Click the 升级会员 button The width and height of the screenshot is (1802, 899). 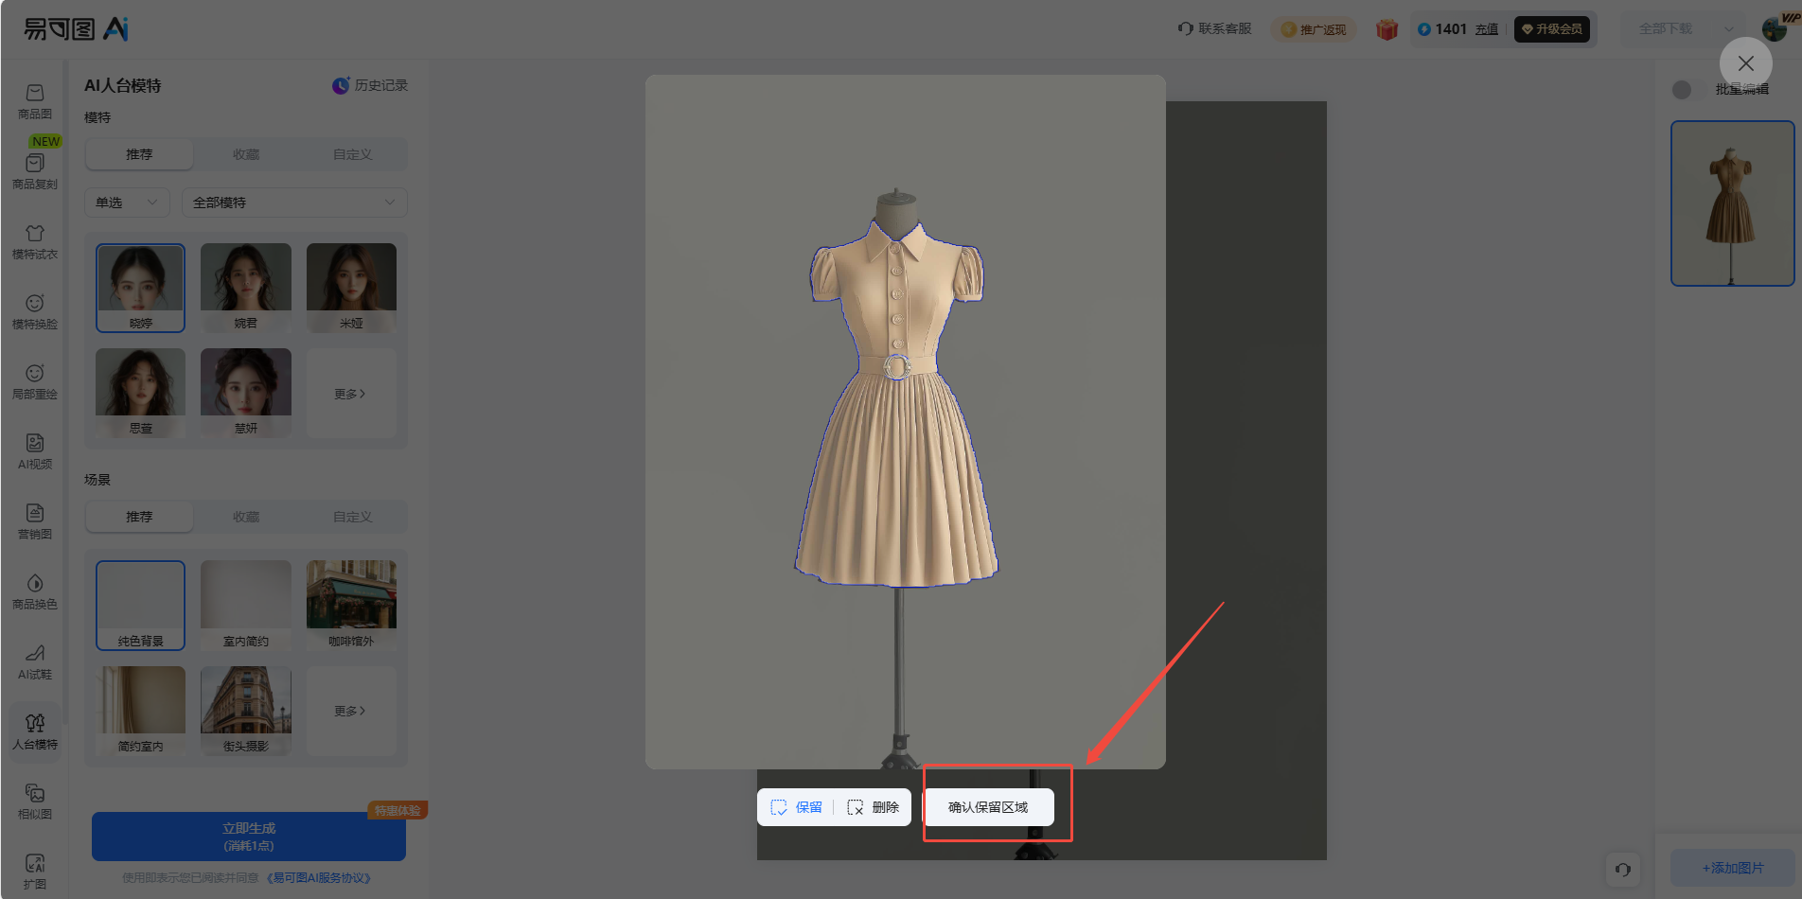coord(1552,29)
